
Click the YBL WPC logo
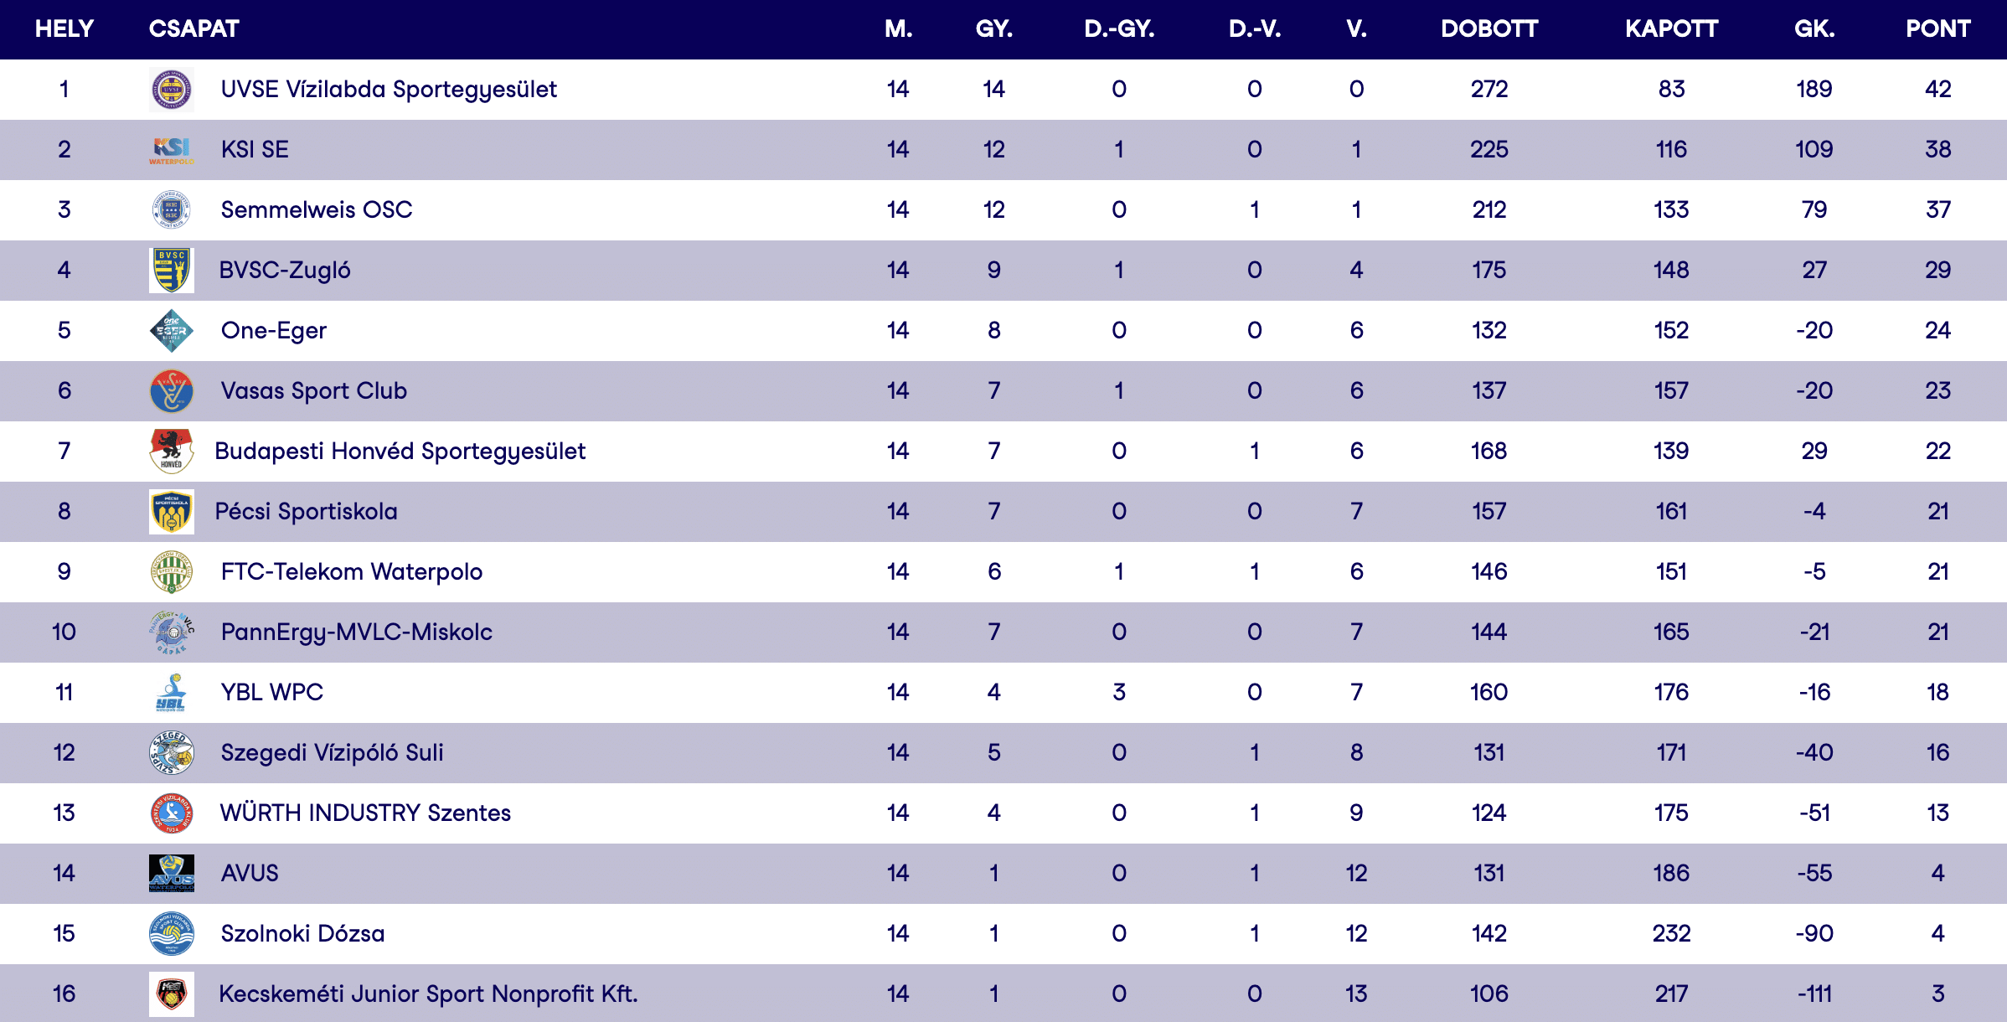click(171, 693)
